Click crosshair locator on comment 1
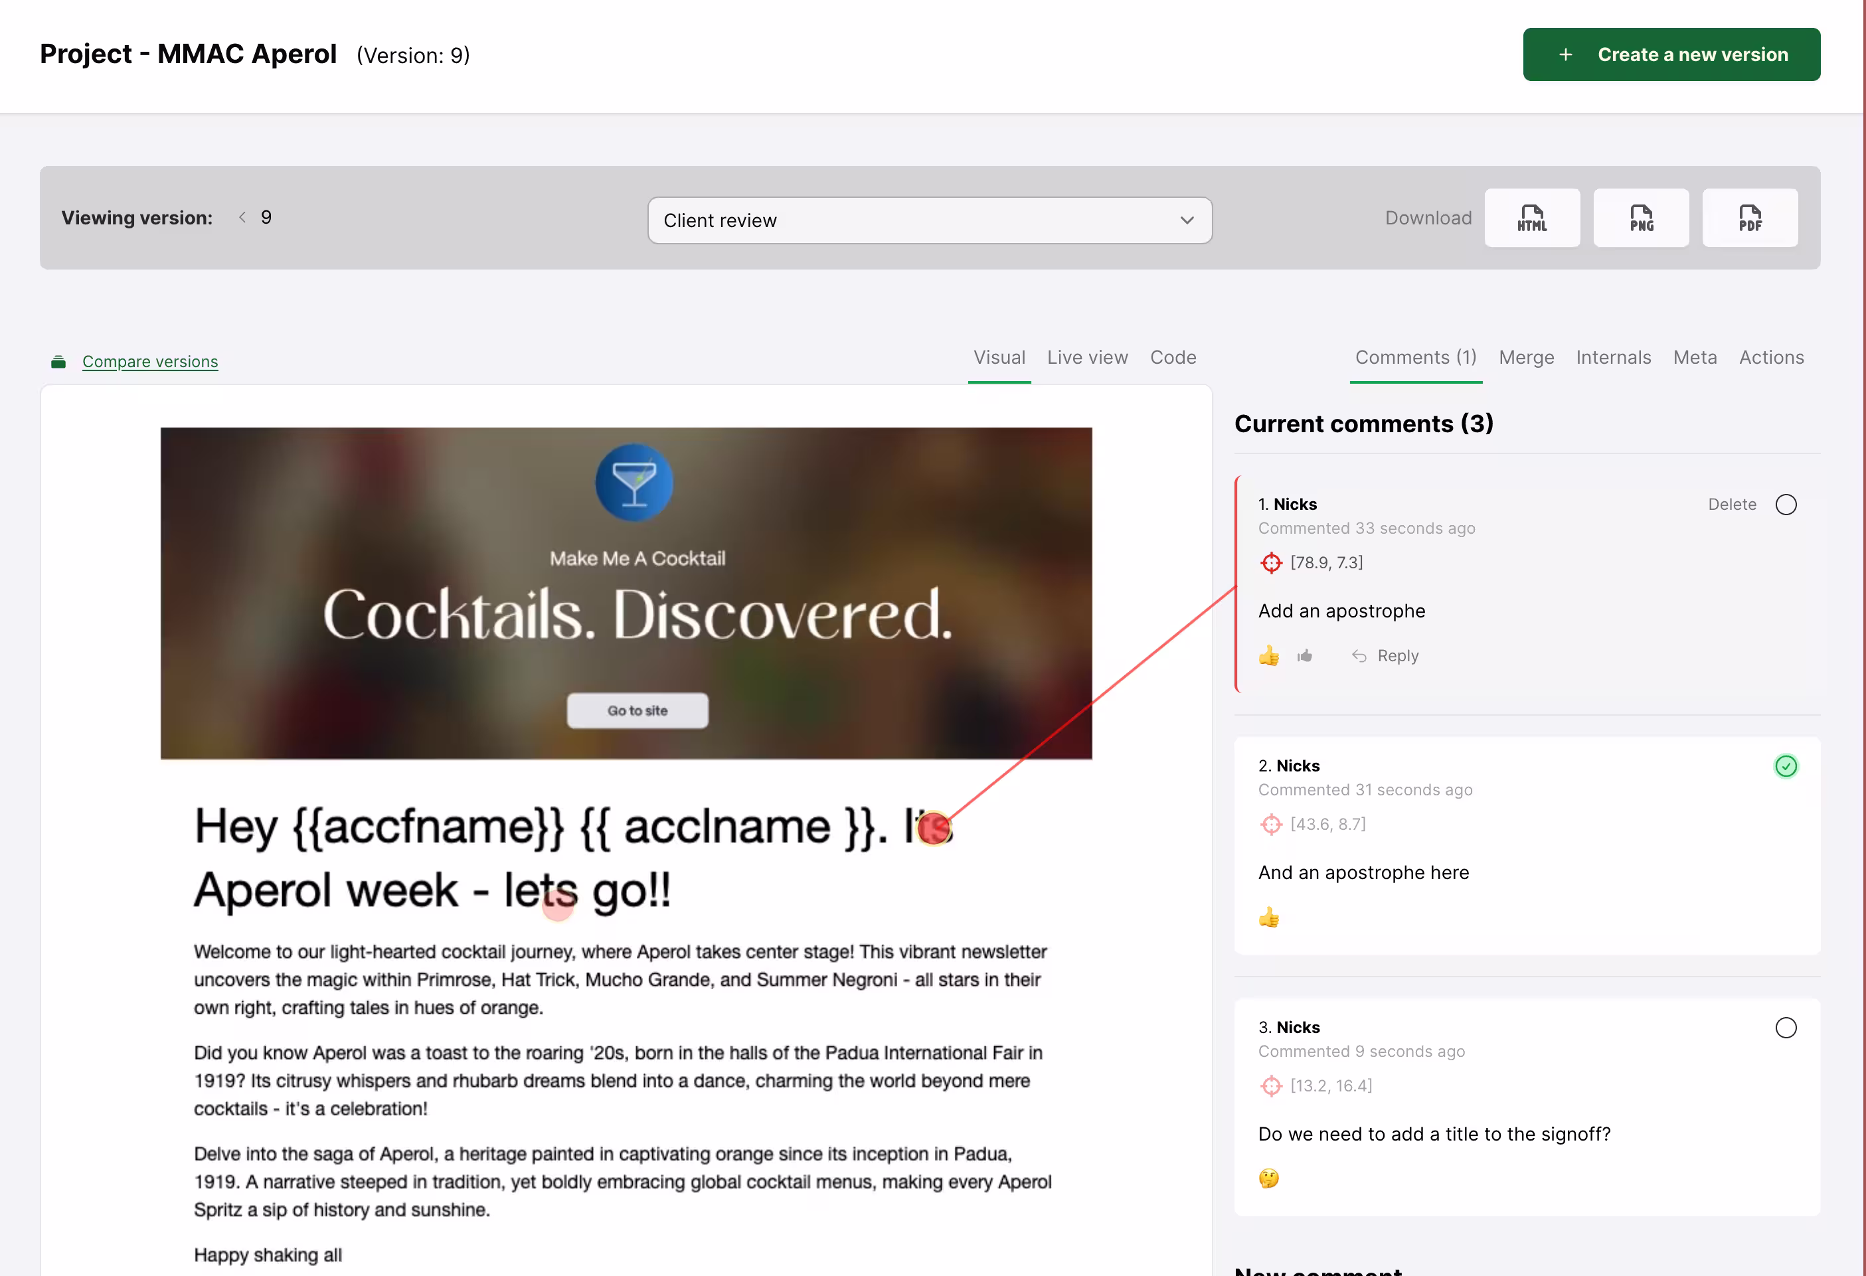1866x1276 pixels. [x=1270, y=562]
